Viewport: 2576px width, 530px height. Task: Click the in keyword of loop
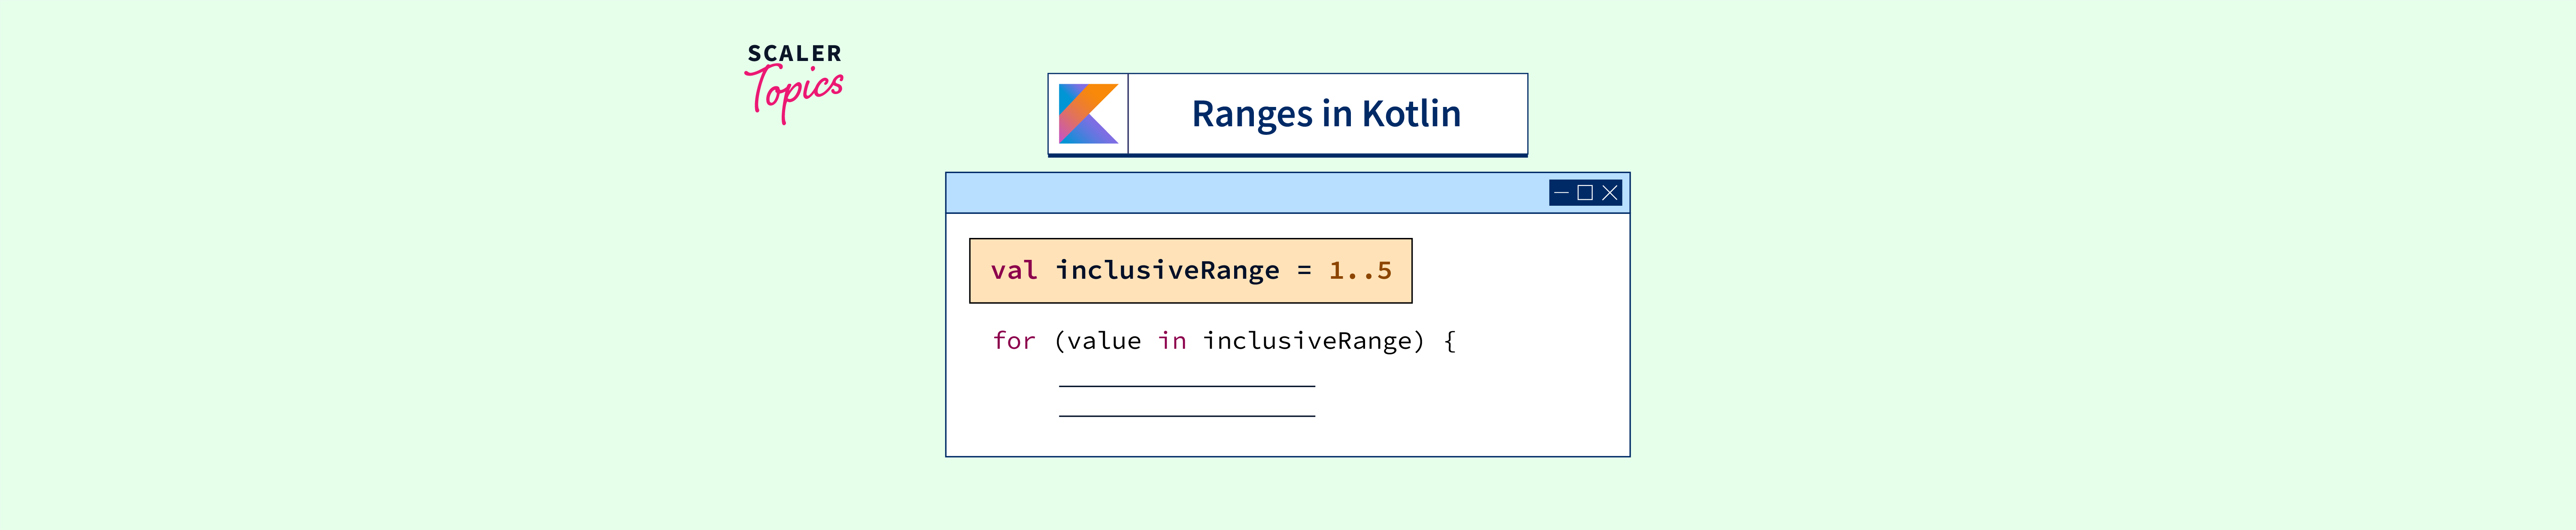tap(1172, 341)
